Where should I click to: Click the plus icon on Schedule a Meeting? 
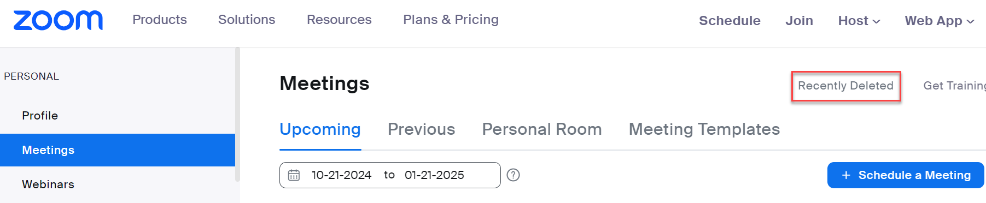(846, 175)
